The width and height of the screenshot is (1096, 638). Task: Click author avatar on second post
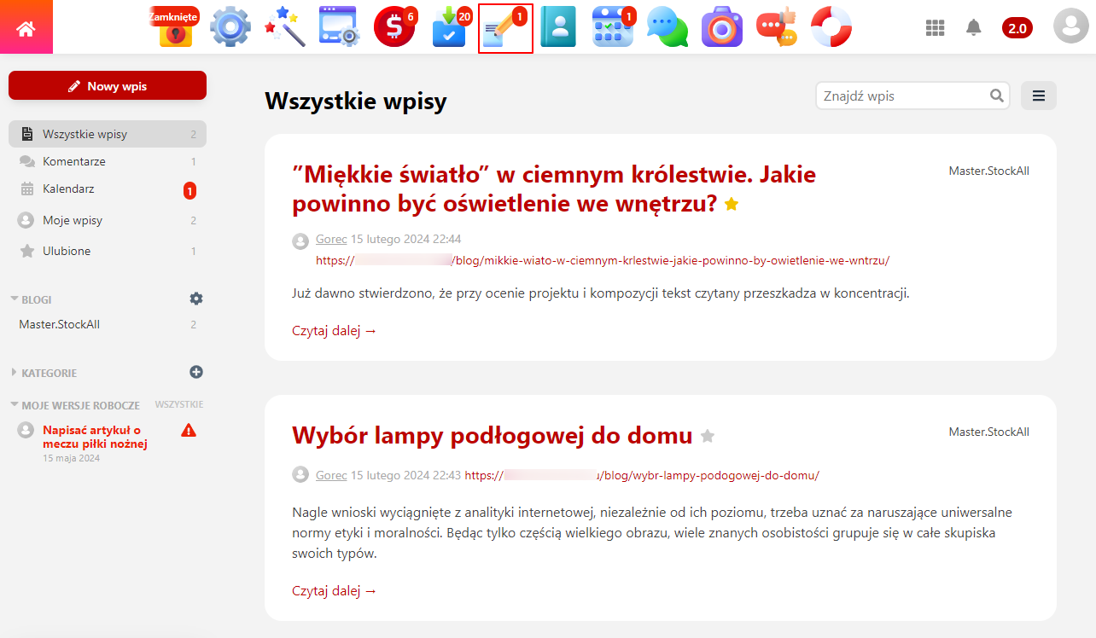point(300,474)
